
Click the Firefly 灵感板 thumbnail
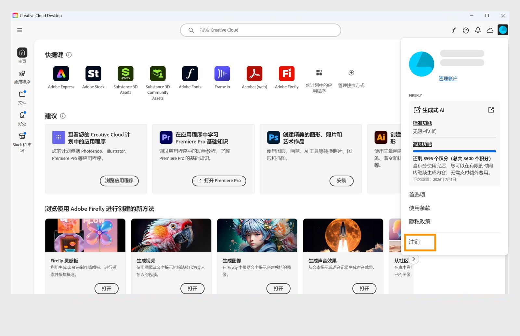[x=85, y=235]
